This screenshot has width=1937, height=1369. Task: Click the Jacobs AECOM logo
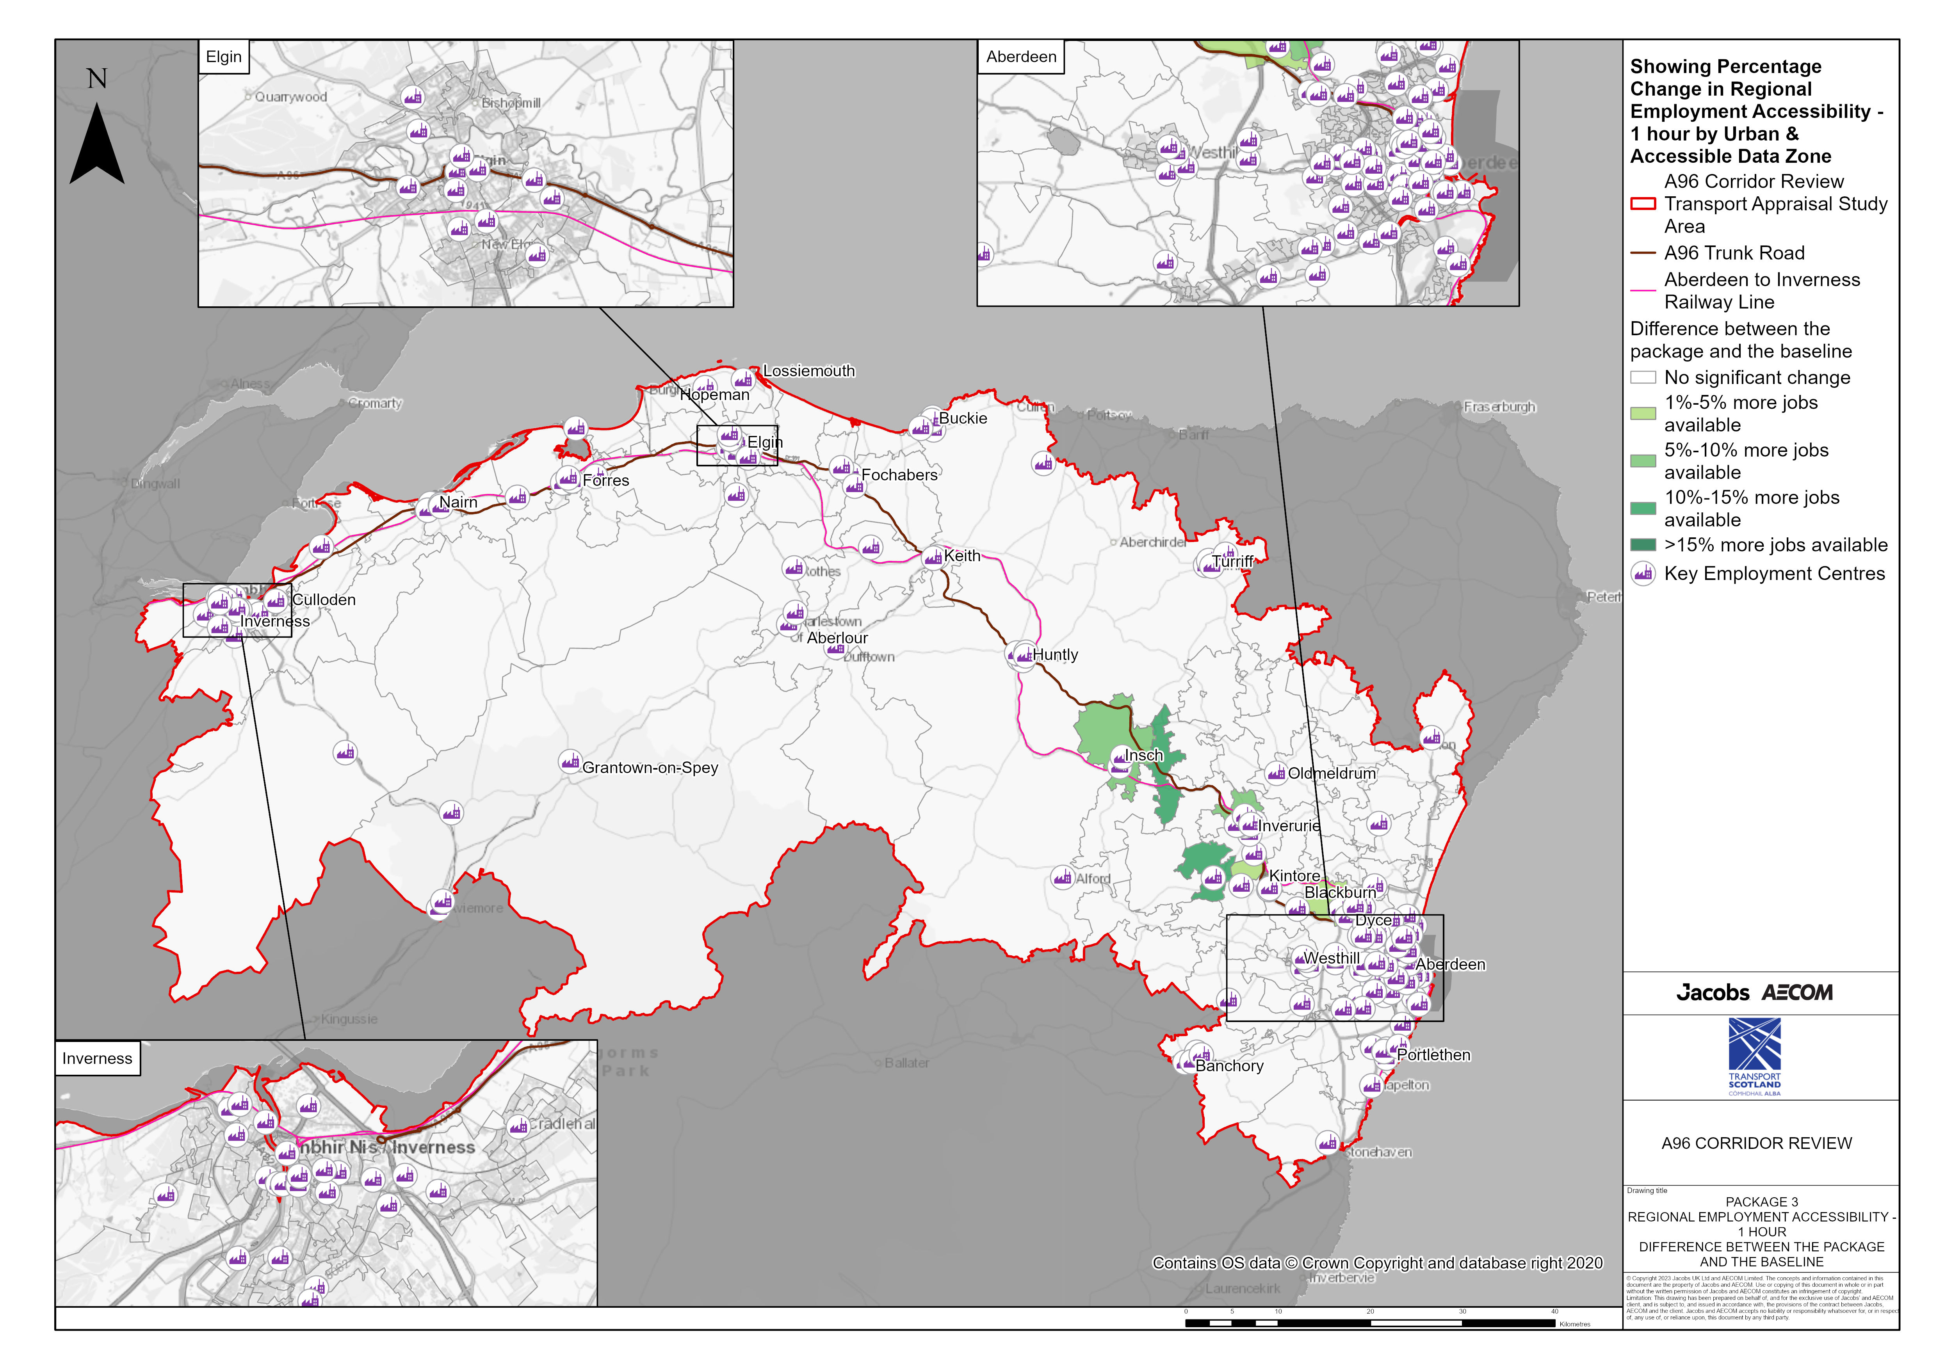coord(1754,993)
